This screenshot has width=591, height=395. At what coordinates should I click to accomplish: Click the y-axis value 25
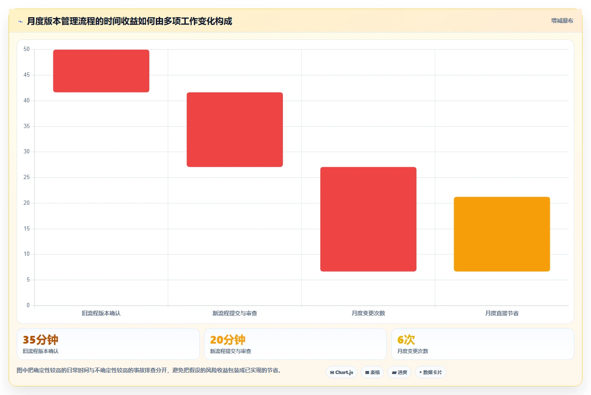(x=27, y=177)
